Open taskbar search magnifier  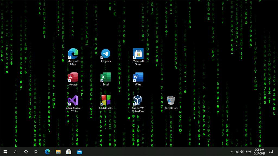click(15, 152)
